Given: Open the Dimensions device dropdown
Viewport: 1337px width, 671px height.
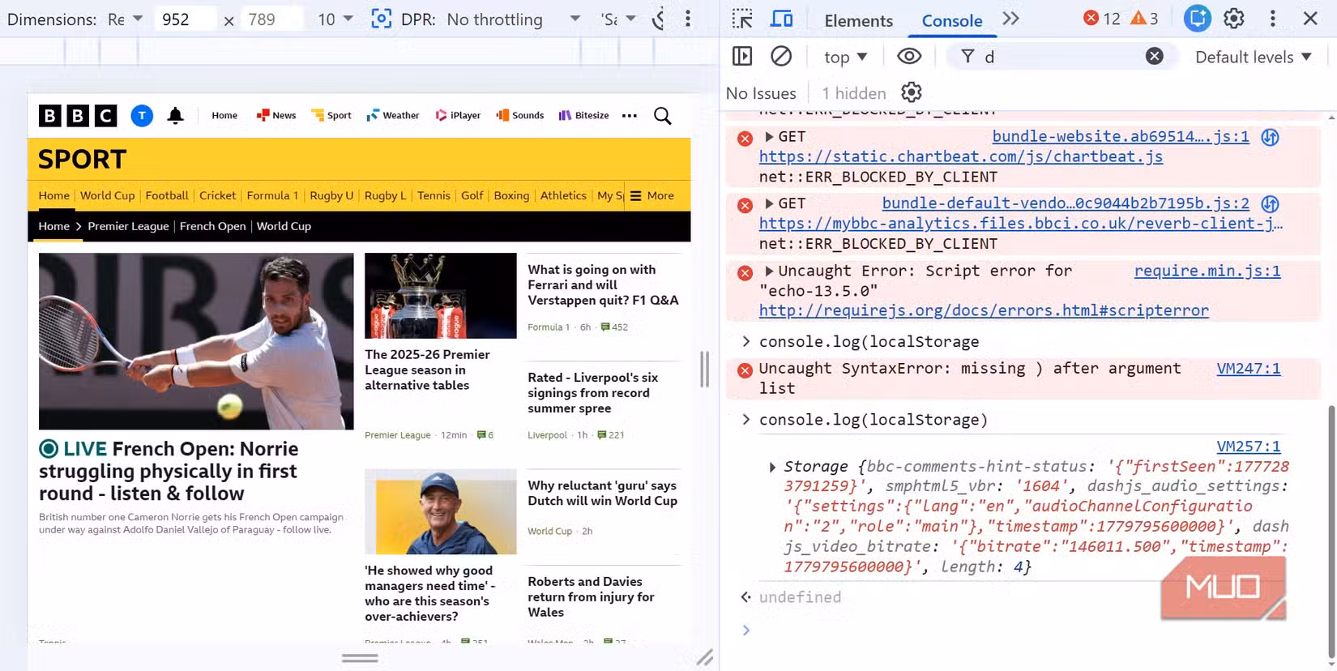Looking at the screenshot, I should [125, 19].
